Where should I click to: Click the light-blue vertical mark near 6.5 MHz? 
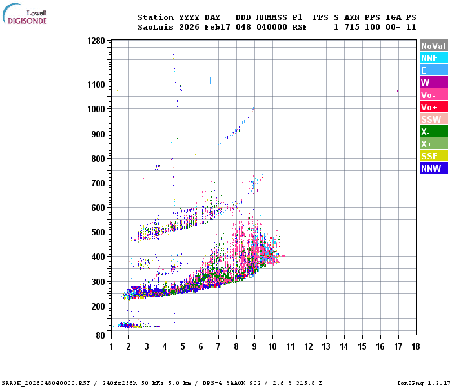point(210,81)
